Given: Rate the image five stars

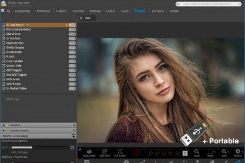Looking at the screenshot, I should (177, 153).
